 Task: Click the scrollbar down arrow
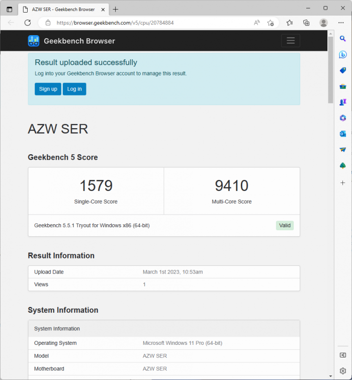tap(330, 376)
